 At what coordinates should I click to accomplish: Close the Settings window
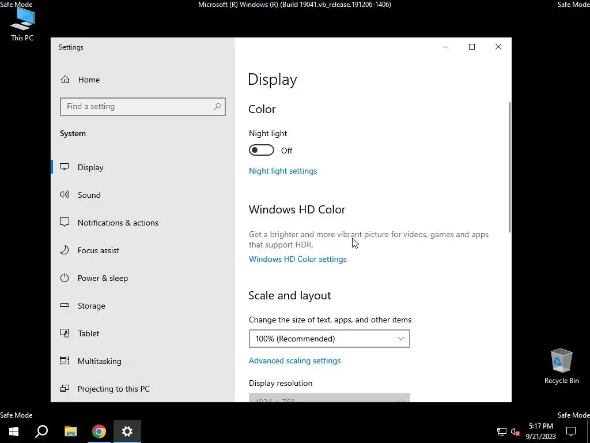click(498, 47)
